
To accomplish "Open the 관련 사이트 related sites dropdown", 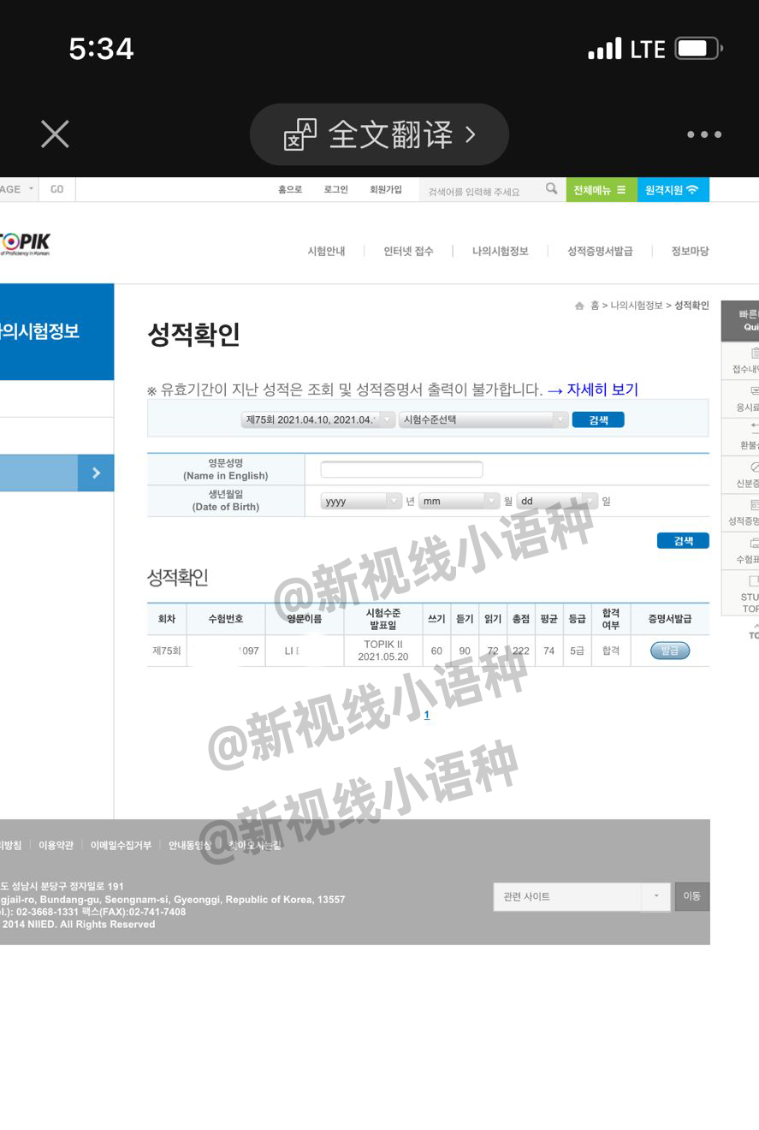I will pos(582,896).
